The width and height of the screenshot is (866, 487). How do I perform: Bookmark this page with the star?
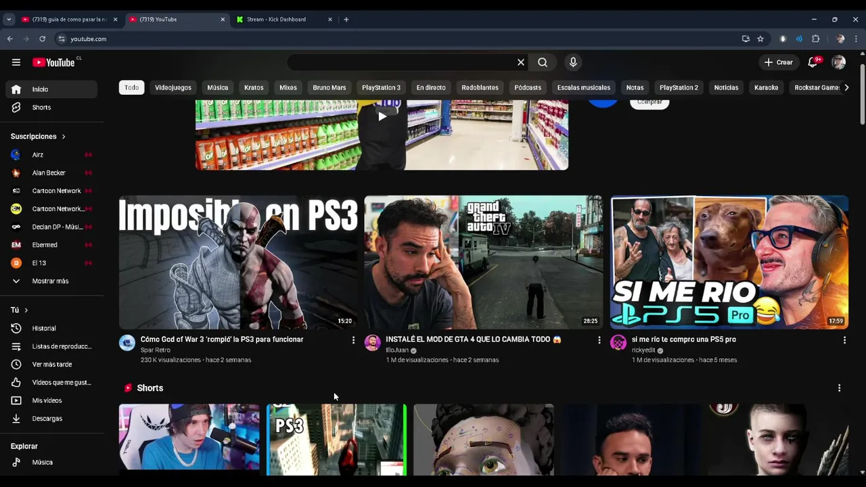760,39
